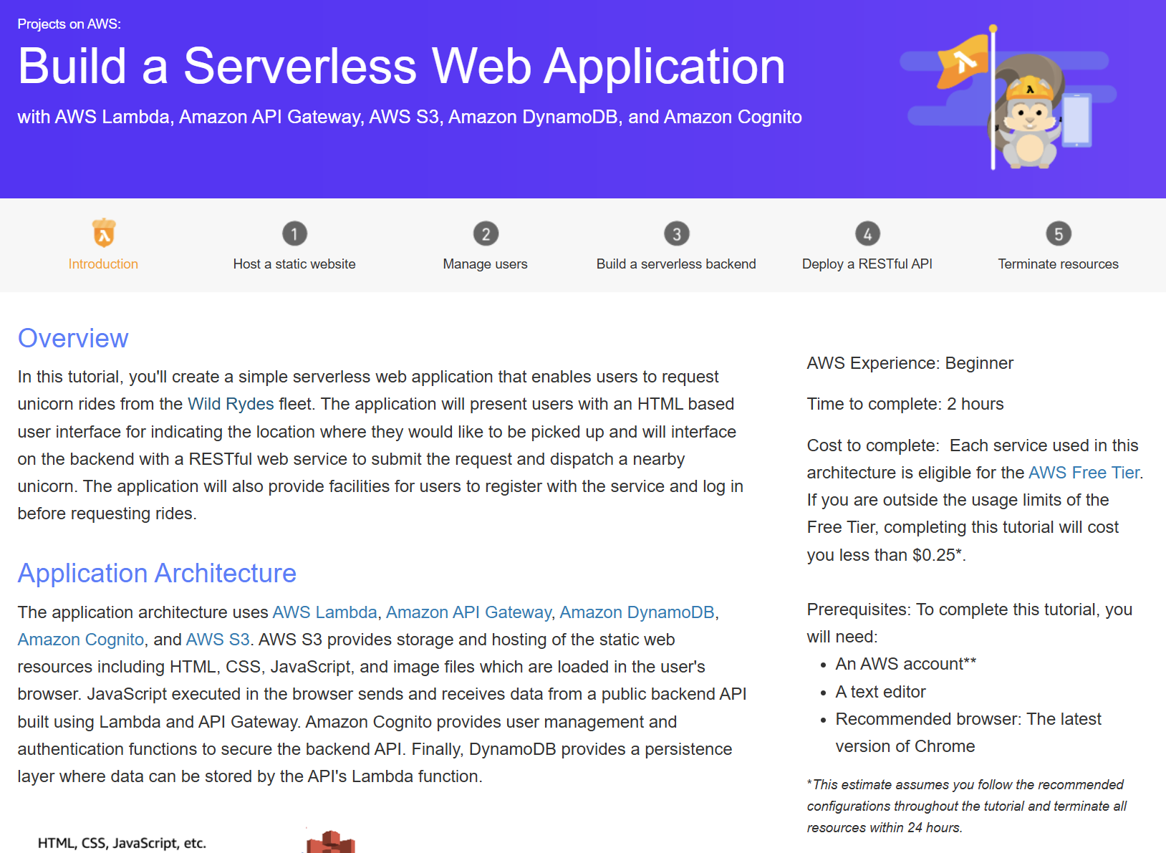Image resolution: width=1166 pixels, height=853 pixels.
Task: Click the step 4 circle icon
Action: pos(867,233)
